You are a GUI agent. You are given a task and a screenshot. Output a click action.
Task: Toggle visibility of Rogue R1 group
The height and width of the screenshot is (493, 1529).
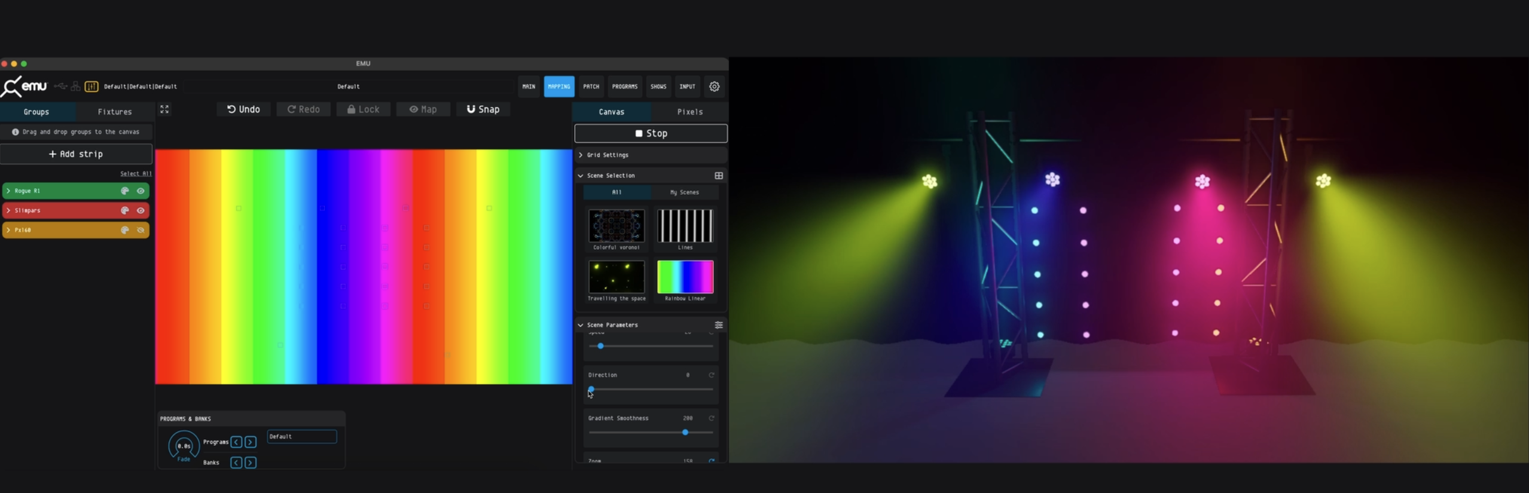(x=141, y=191)
